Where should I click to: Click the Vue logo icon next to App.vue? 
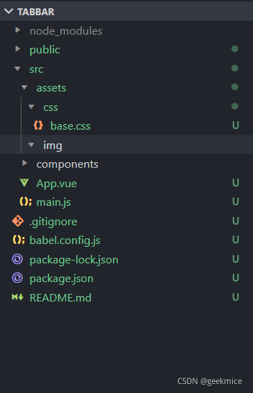click(x=24, y=183)
